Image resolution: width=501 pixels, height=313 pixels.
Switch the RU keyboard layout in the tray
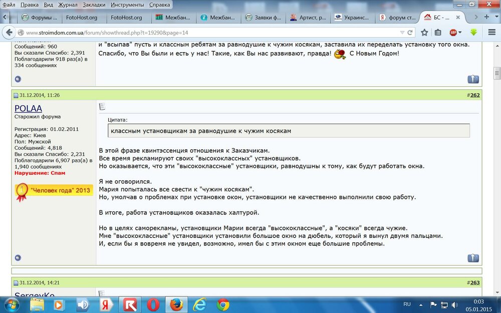407,304
